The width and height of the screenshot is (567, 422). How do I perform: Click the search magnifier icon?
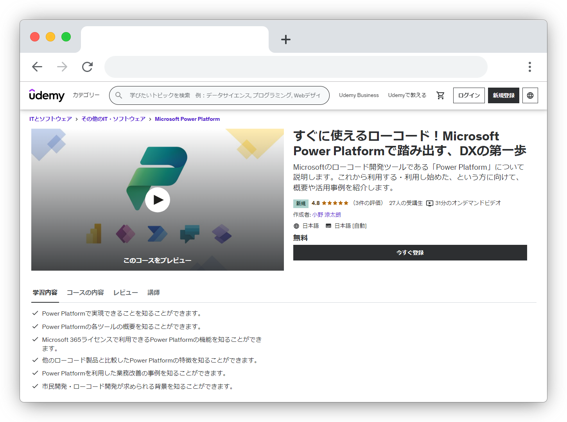119,95
